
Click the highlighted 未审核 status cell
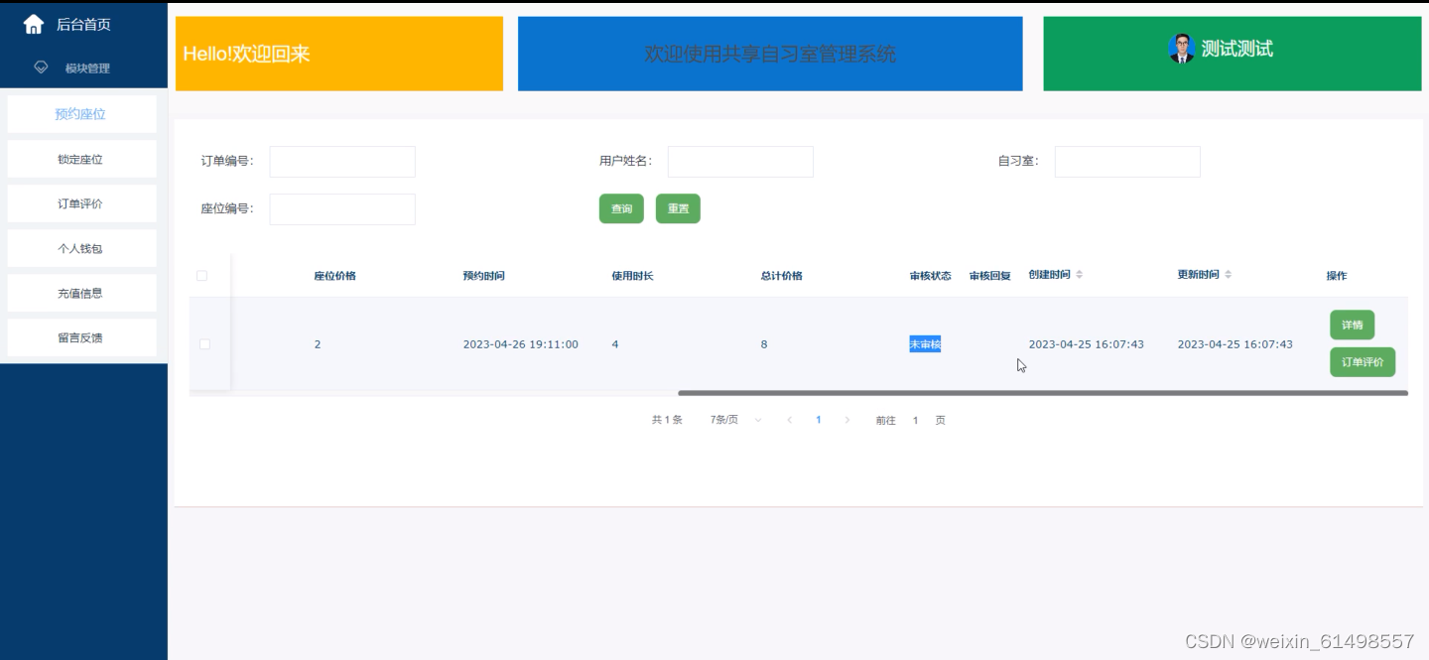pyautogui.click(x=925, y=344)
